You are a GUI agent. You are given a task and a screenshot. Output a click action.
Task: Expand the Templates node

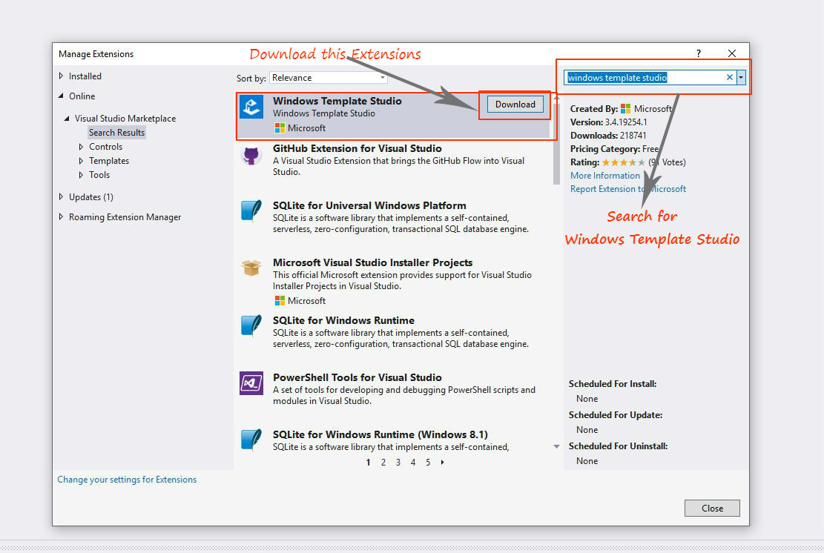click(x=81, y=161)
